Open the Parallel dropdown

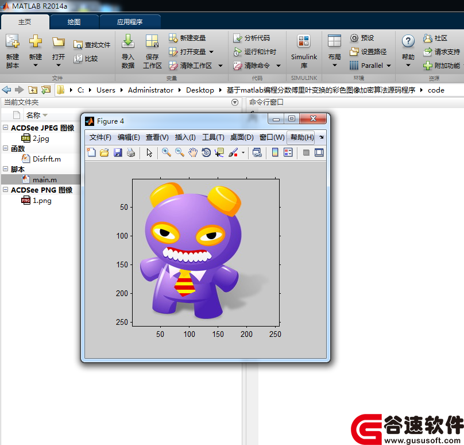click(x=389, y=66)
